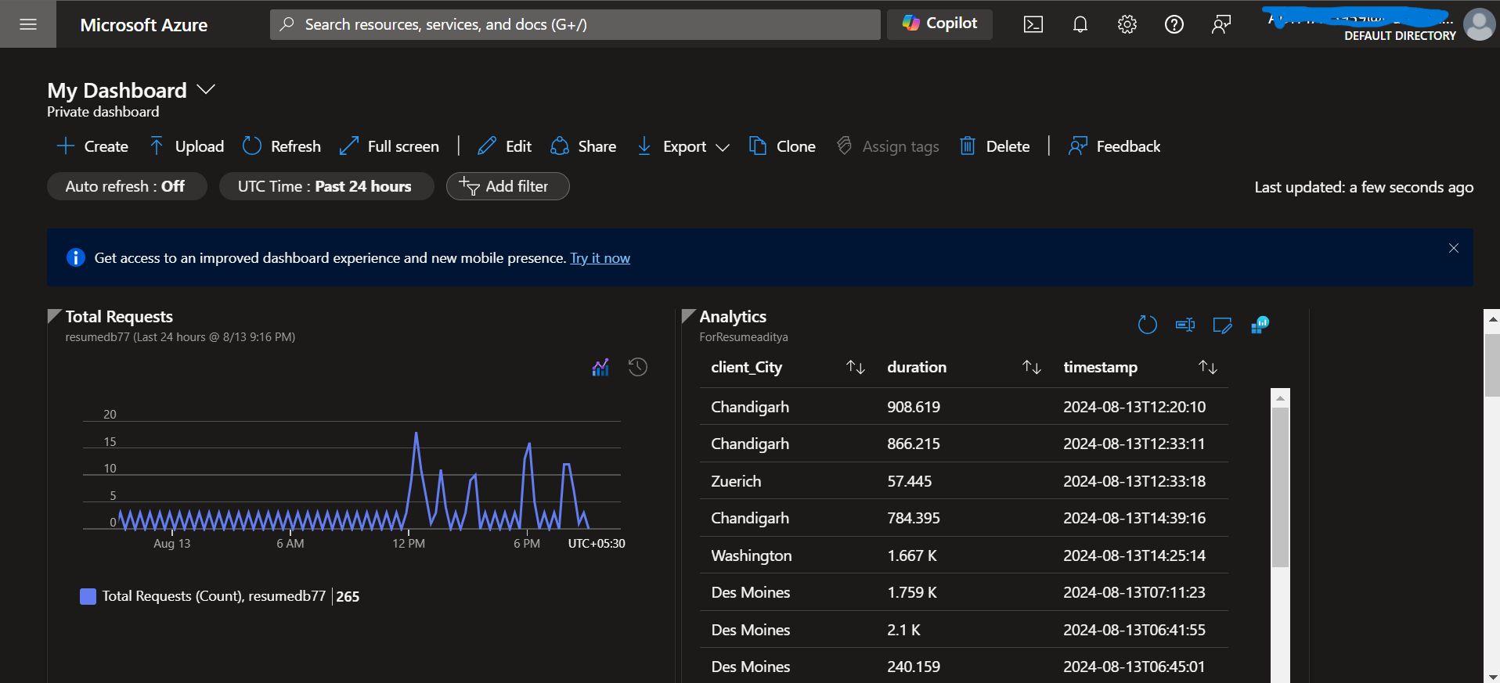Add a filter to dashboard
The width and height of the screenshot is (1500, 683).
point(507,186)
